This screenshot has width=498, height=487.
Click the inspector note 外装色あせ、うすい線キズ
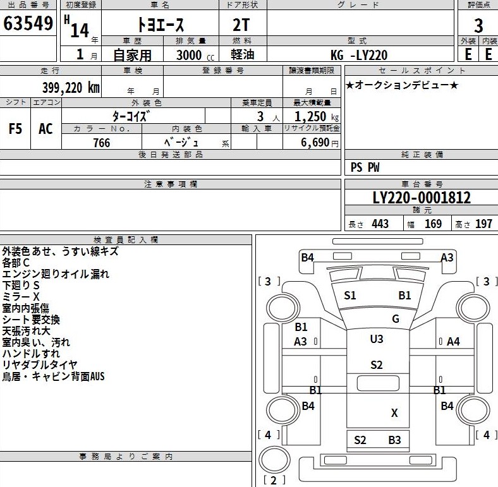tap(60, 251)
